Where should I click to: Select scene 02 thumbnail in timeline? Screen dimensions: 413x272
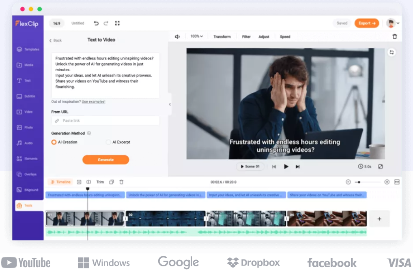pos(166,219)
